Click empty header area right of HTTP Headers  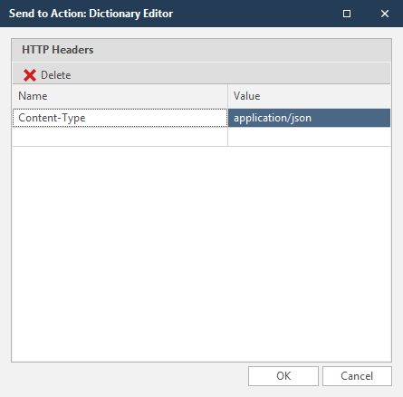(x=242, y=50)
